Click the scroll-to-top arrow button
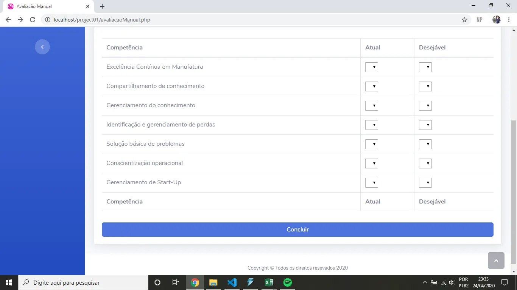The image size is (517, 290). click(x=496, y=261)
